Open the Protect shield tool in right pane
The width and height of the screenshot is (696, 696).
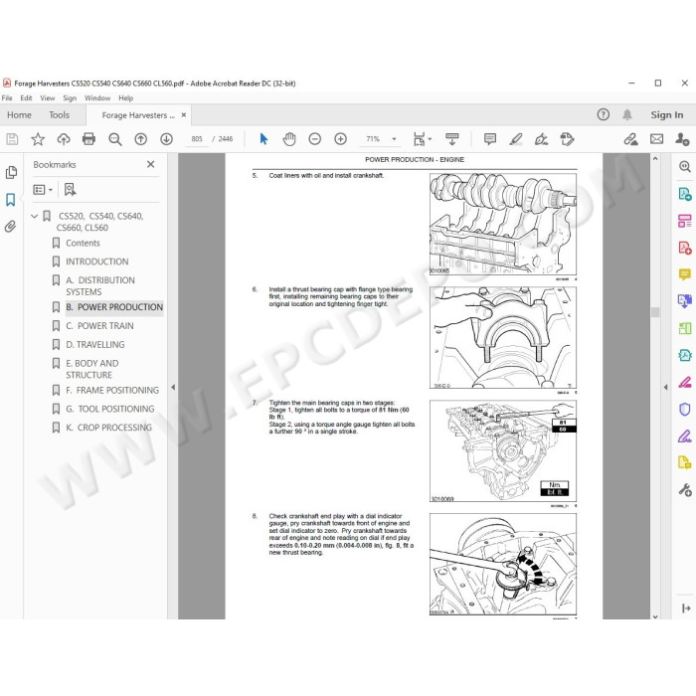pos(684,410)
